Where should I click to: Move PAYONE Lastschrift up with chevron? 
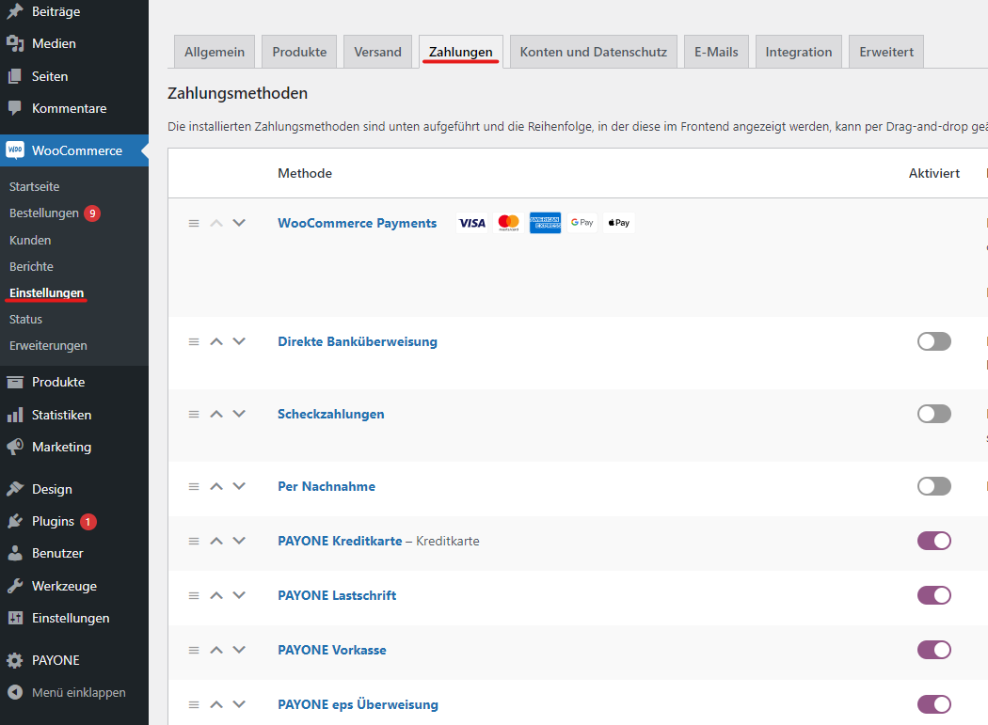coord(216,595)
